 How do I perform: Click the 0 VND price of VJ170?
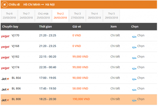(x=77, y=35)
